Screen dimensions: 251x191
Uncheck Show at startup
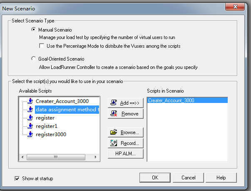point(17,179)
